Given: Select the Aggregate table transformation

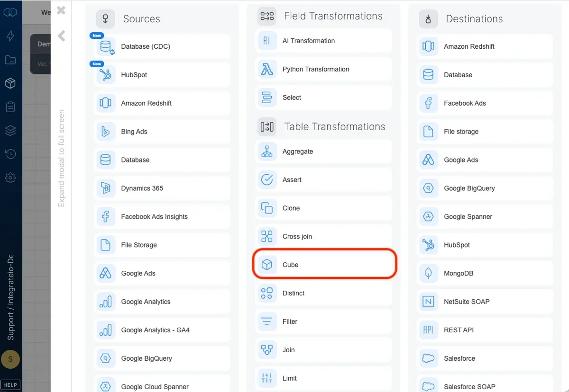Looking at the screenshot, I should click(322, 151).
